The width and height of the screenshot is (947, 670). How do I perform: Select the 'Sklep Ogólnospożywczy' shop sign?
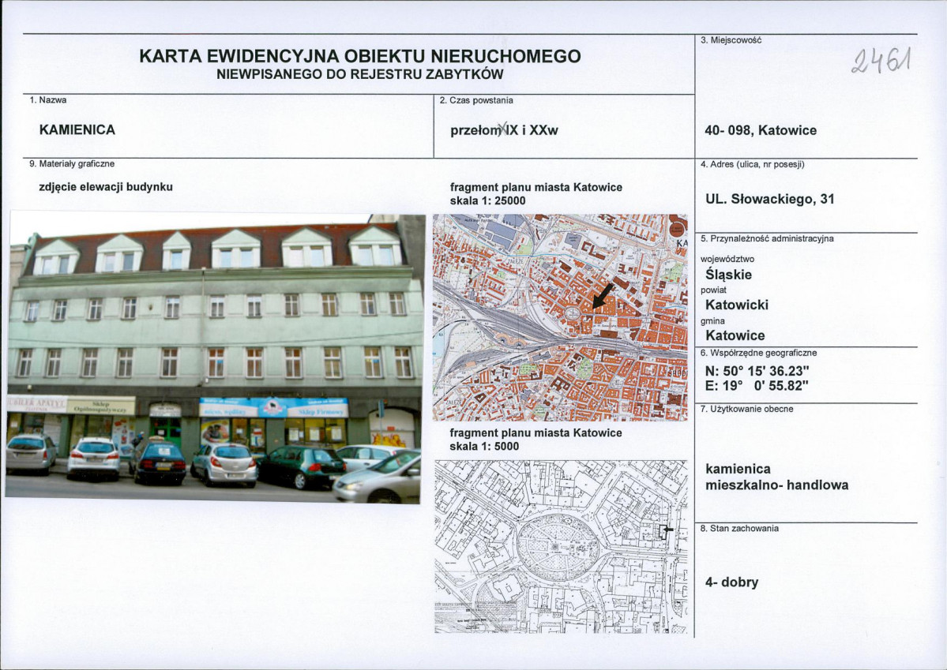[99, 405]
